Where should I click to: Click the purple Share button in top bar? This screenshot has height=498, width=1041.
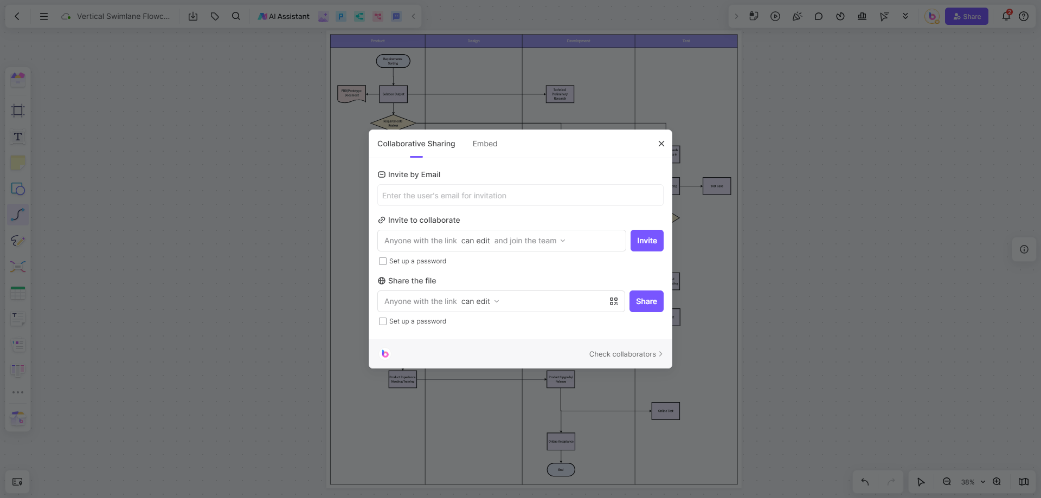[x=967, y=16]
